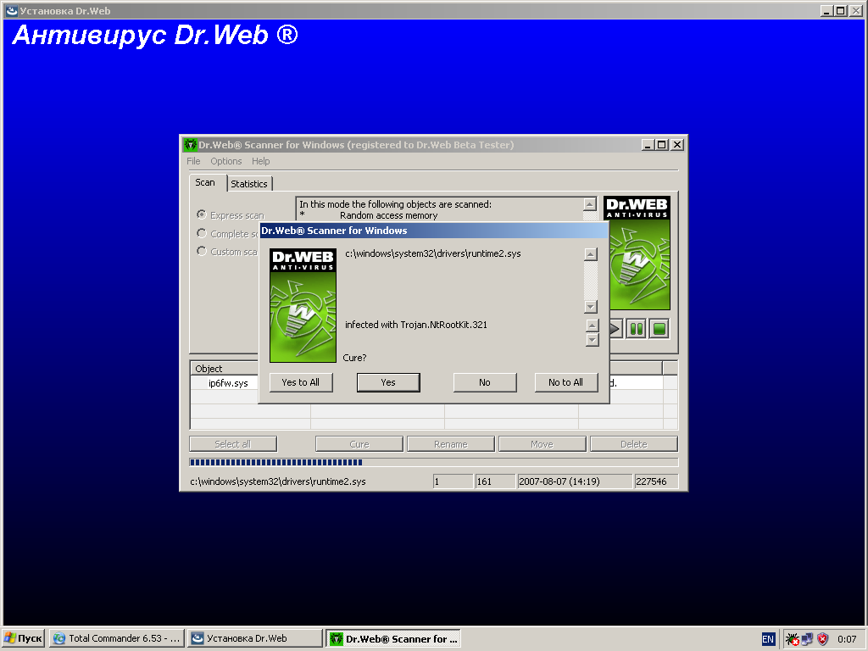
Task: Open the Help menu
Action: (x=261, y=161)
